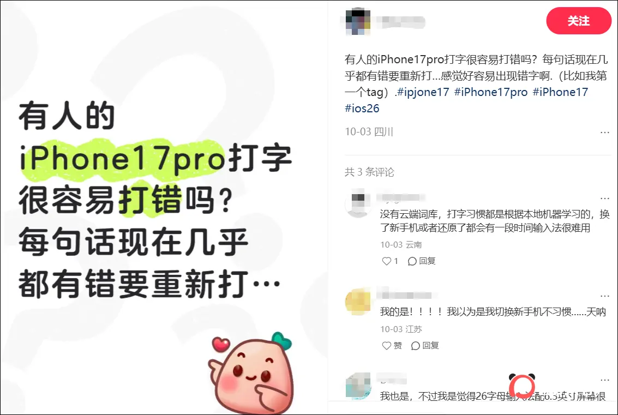Like the Yunnan comment via its heart icon
This screenshot has width=618, height=415.
386,261
